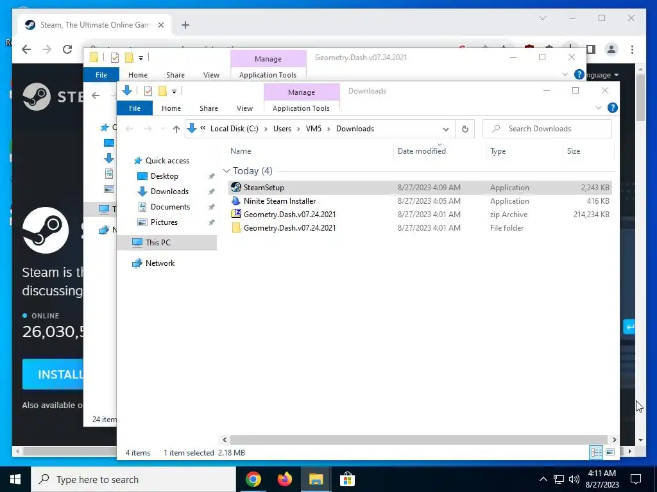Open Chrome profile avatar icon
This screenshot has height=492, width=657.
click(x=611, y=49)
